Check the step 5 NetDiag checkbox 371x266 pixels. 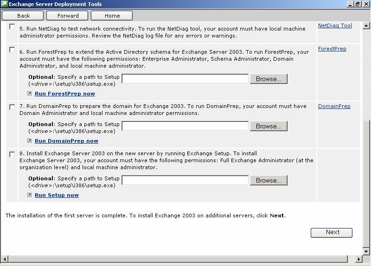12,26
